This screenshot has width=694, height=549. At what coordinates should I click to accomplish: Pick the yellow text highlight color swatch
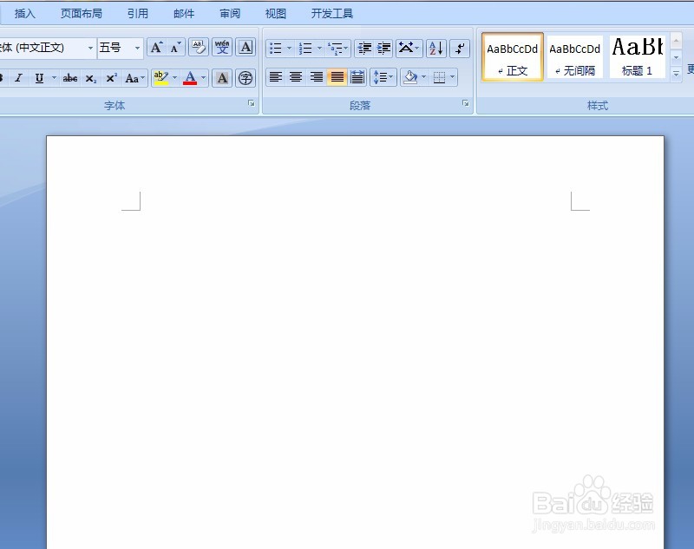click(x=162, y=78)
